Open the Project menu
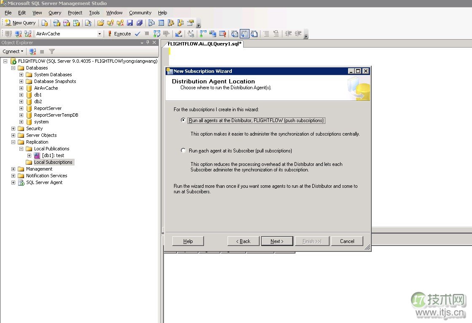 pyautogui.click(x=75, y=13)
